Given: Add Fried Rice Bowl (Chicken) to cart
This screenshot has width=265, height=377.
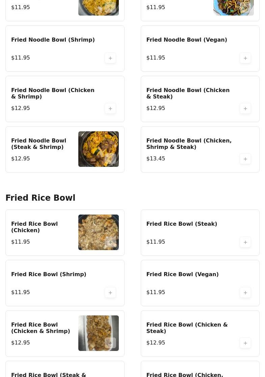Looking at the screenshot, I should 110,242.
